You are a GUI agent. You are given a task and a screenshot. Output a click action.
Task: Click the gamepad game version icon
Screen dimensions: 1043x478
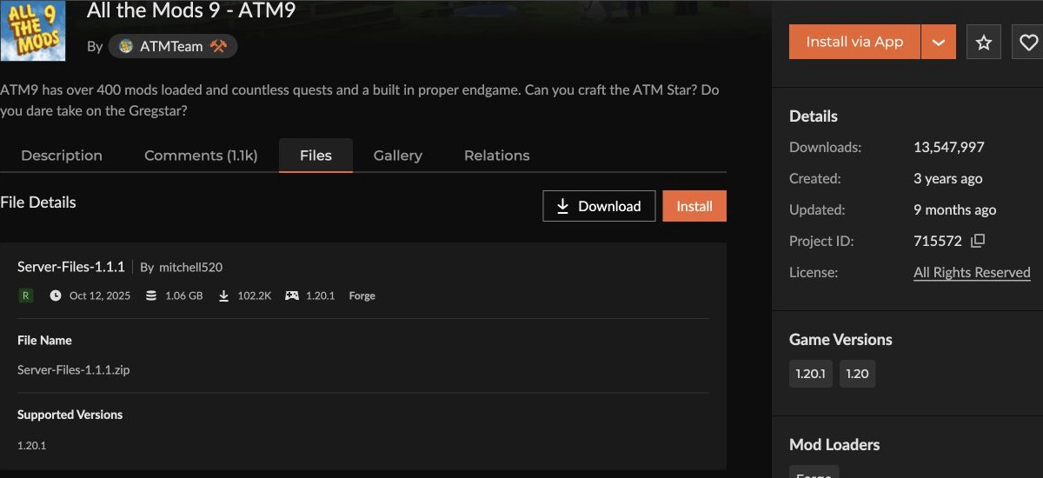point(292,295)
